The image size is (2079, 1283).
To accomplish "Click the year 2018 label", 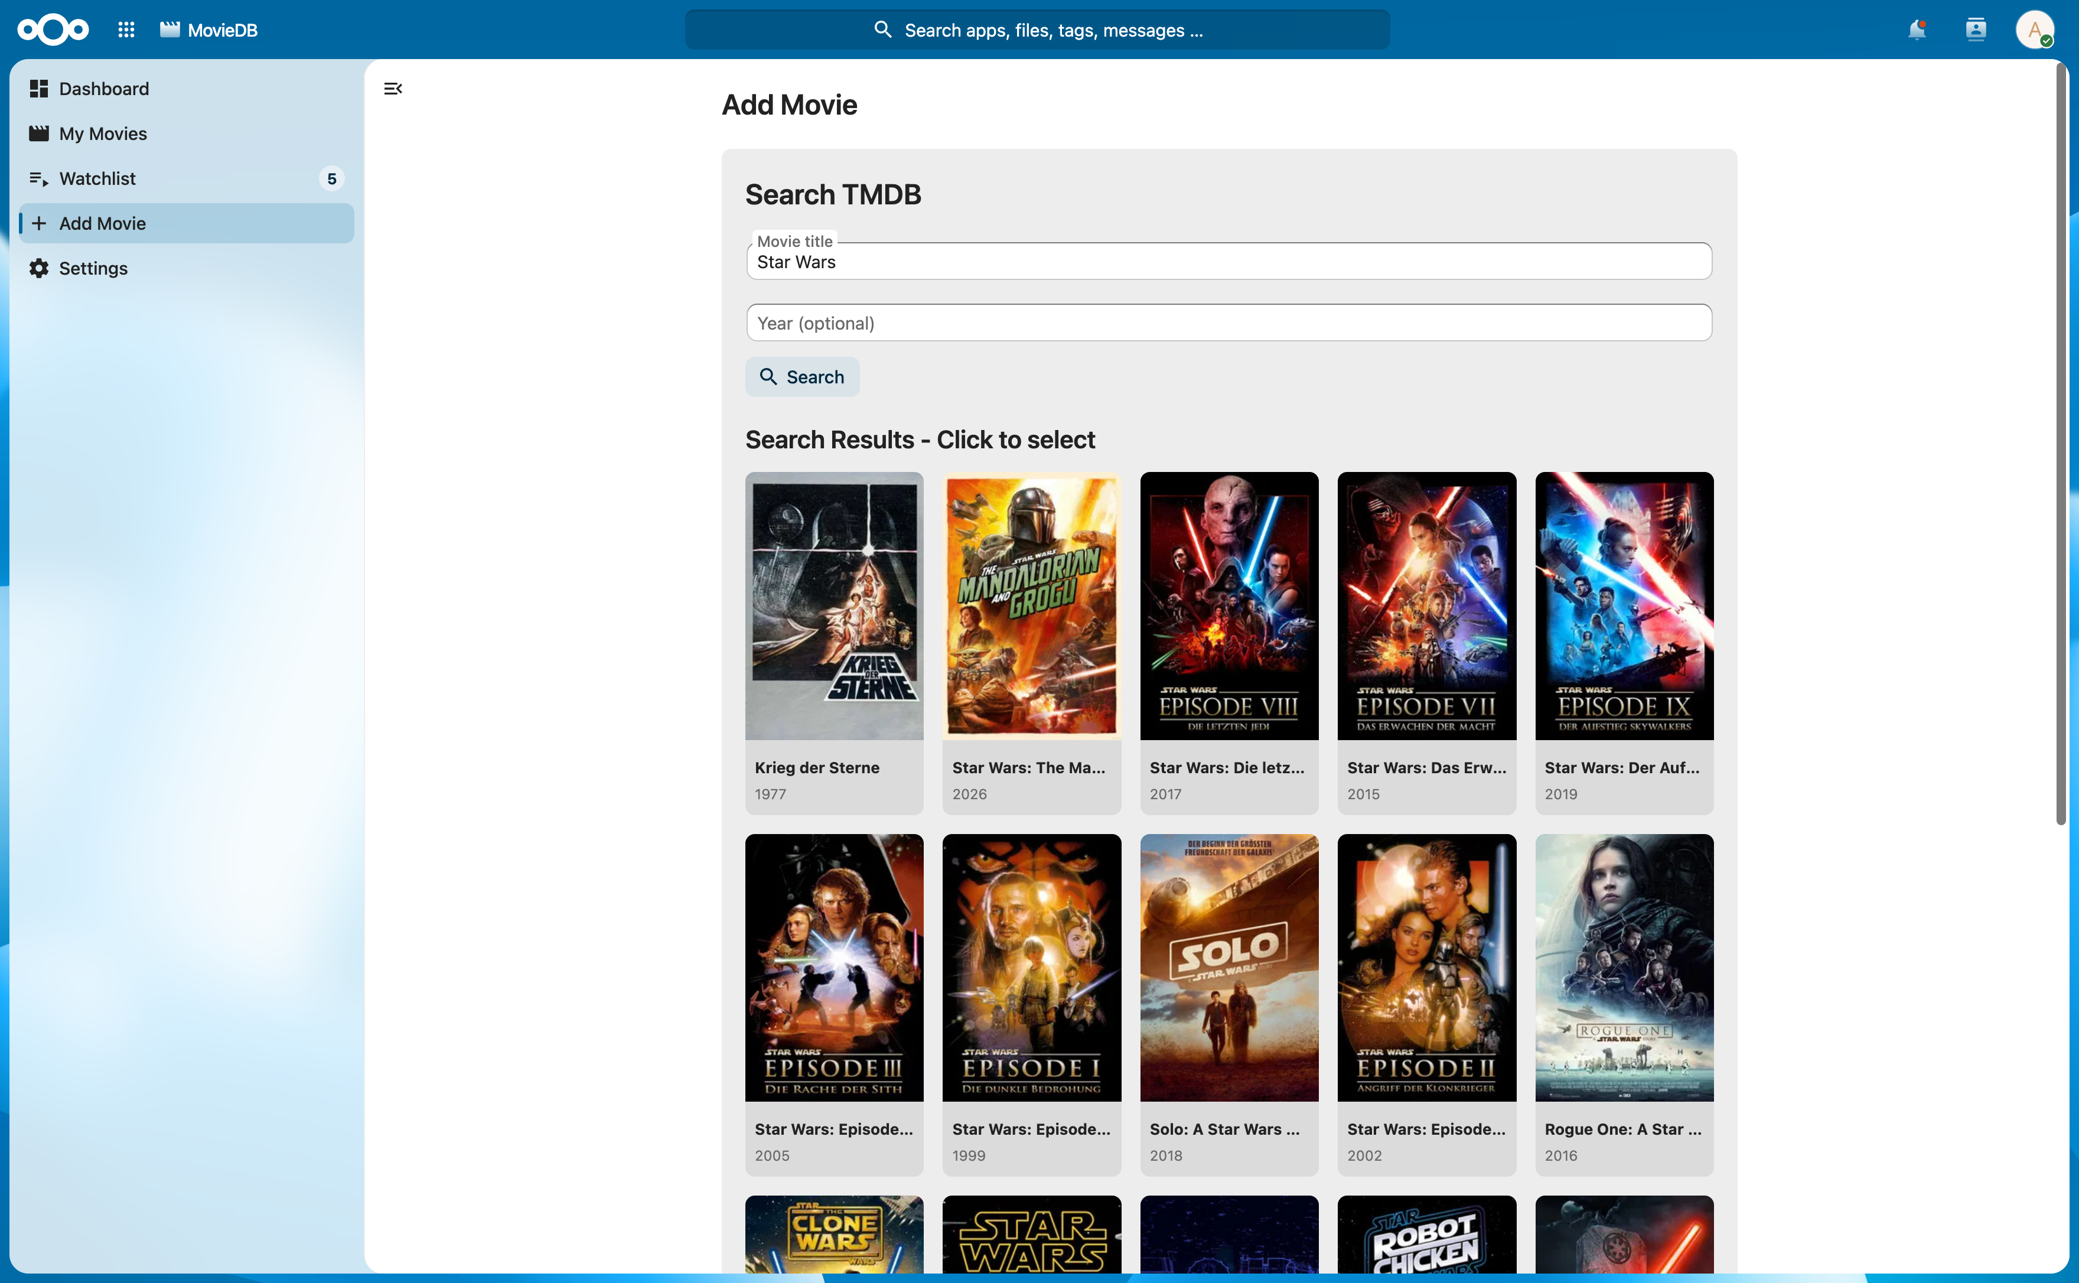I will pos(1166,1155).
